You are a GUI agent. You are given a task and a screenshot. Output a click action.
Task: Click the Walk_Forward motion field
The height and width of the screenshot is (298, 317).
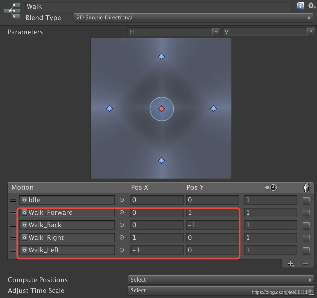click(67, 212)
